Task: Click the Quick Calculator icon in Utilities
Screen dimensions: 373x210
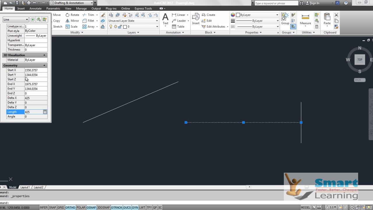Action: 317,27
